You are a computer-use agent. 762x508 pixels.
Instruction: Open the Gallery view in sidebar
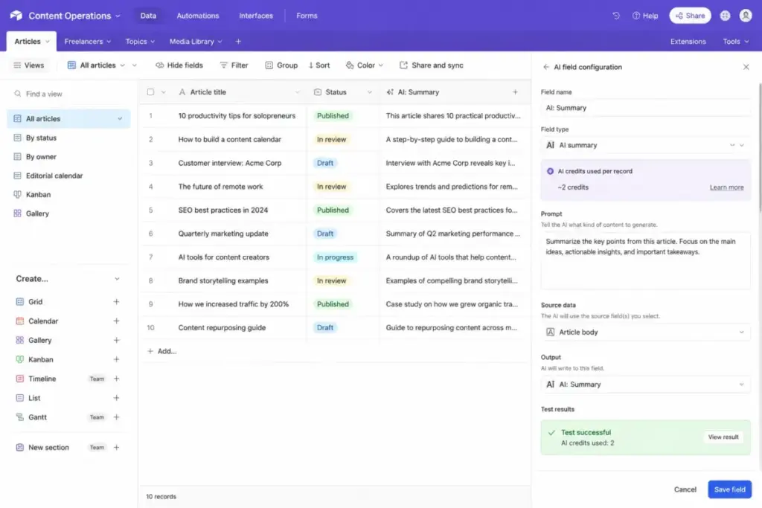[x=68, y=213]
